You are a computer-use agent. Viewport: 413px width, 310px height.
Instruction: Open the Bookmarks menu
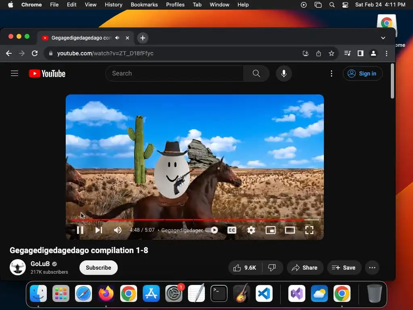(144, 5)
